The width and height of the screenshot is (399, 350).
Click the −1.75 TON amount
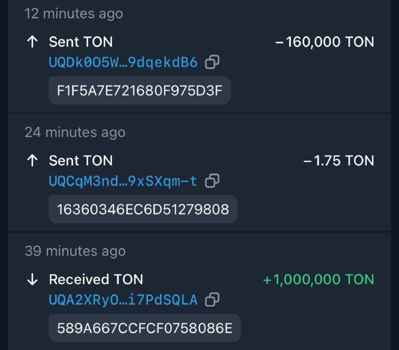pyautogui.click(x=339, y=161)
